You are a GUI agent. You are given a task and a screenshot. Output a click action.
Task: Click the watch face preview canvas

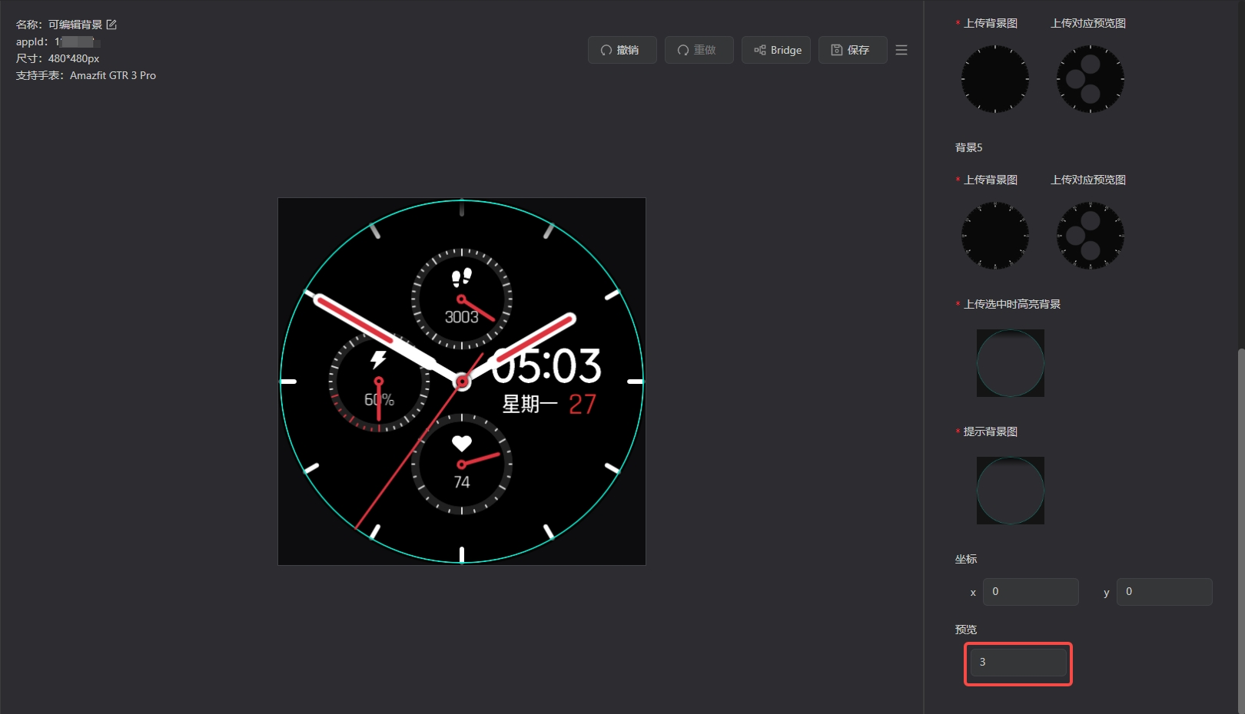point(461,382)
